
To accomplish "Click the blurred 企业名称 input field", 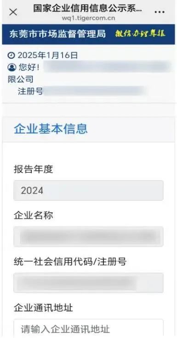I will (x=88, y=237).
